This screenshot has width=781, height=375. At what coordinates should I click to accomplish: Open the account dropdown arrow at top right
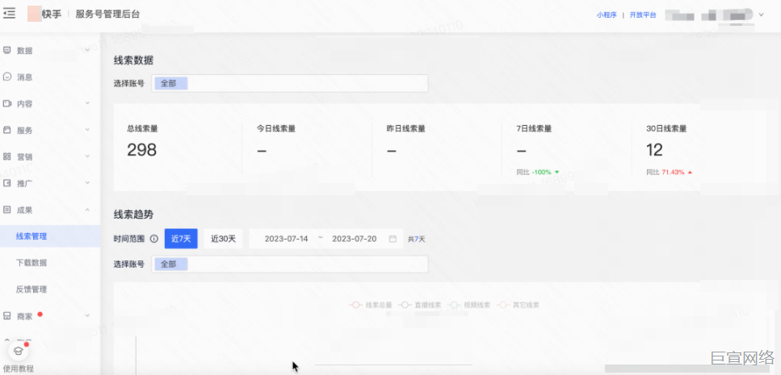(761, 15)
